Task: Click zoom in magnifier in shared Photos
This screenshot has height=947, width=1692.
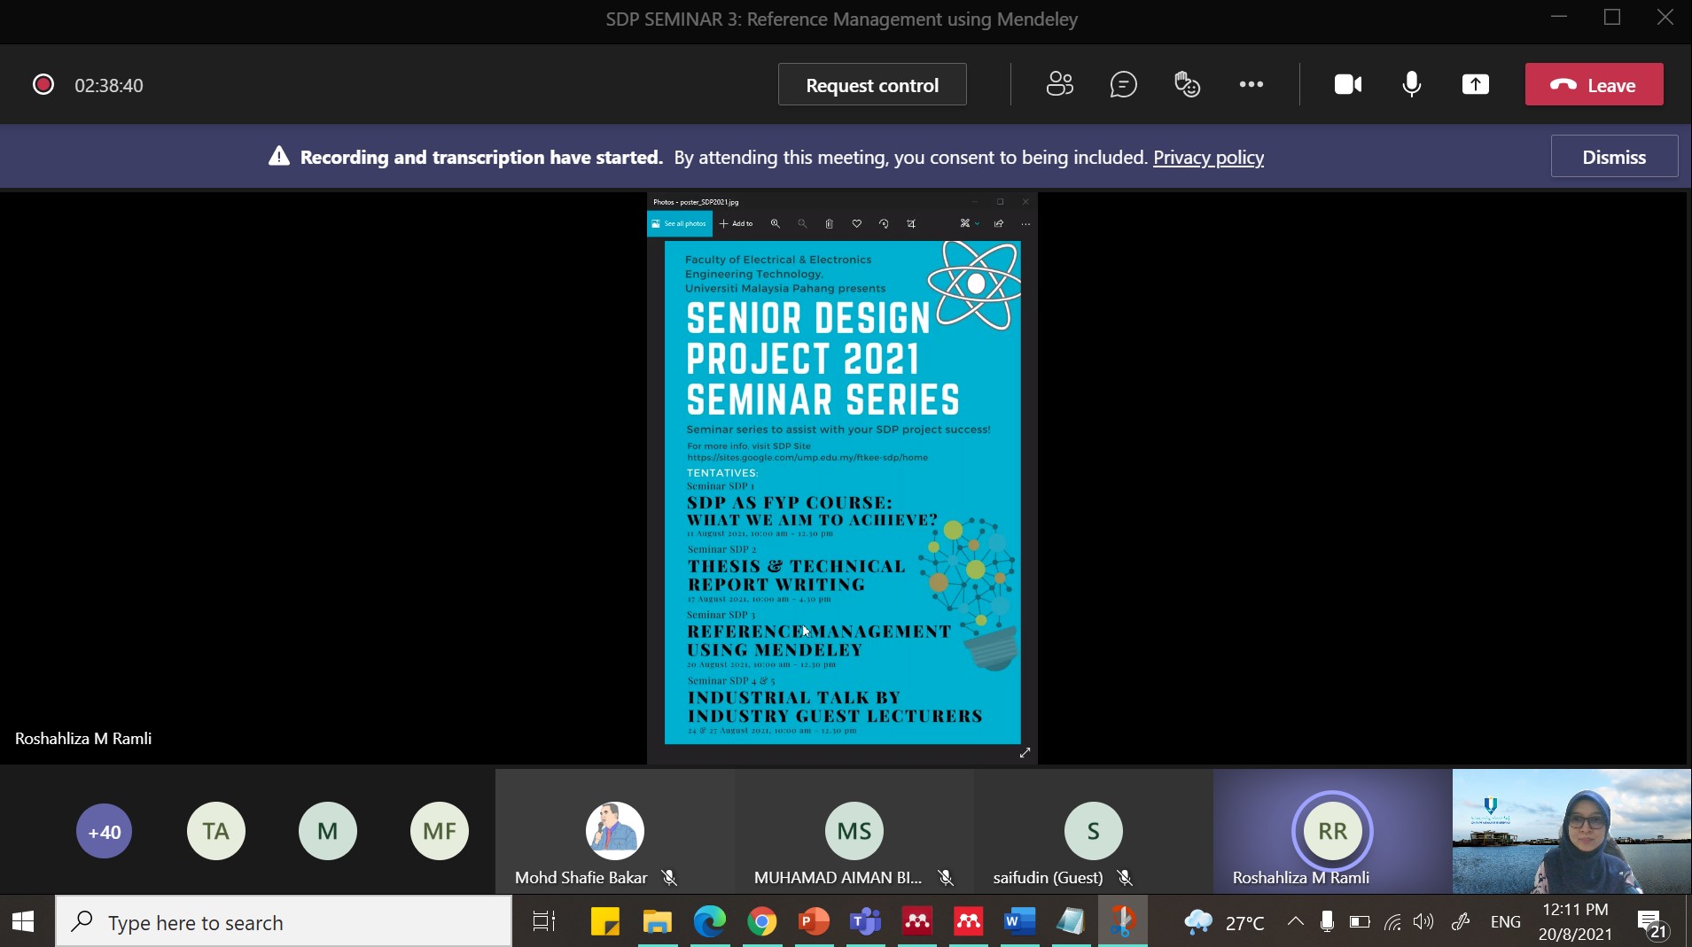Action: coord(776,223)
